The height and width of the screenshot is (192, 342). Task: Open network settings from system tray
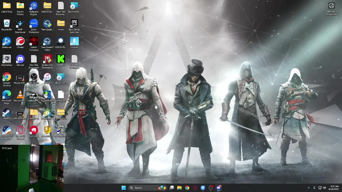point(320,188)
